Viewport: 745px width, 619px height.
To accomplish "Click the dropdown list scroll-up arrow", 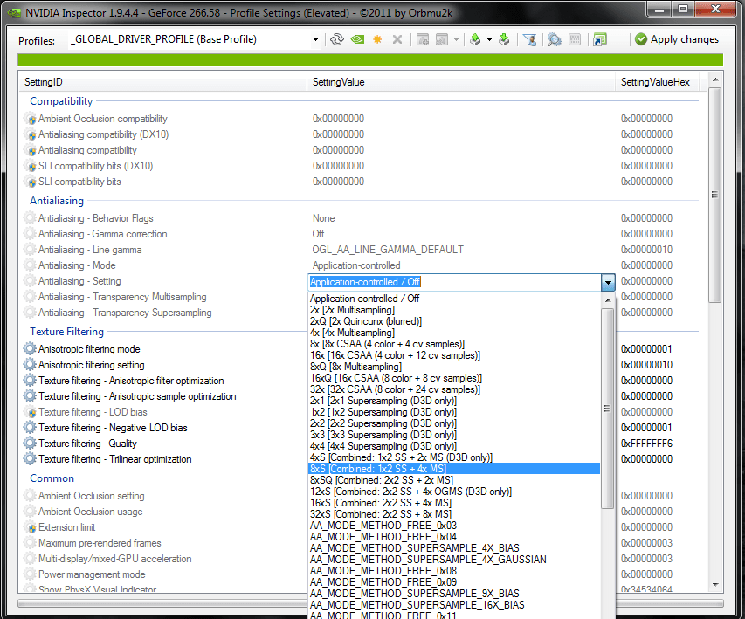I will click(607, 299).
